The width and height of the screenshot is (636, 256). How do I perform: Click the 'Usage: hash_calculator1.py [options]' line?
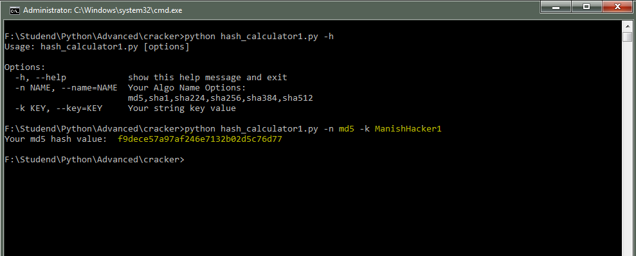[96, 46]
